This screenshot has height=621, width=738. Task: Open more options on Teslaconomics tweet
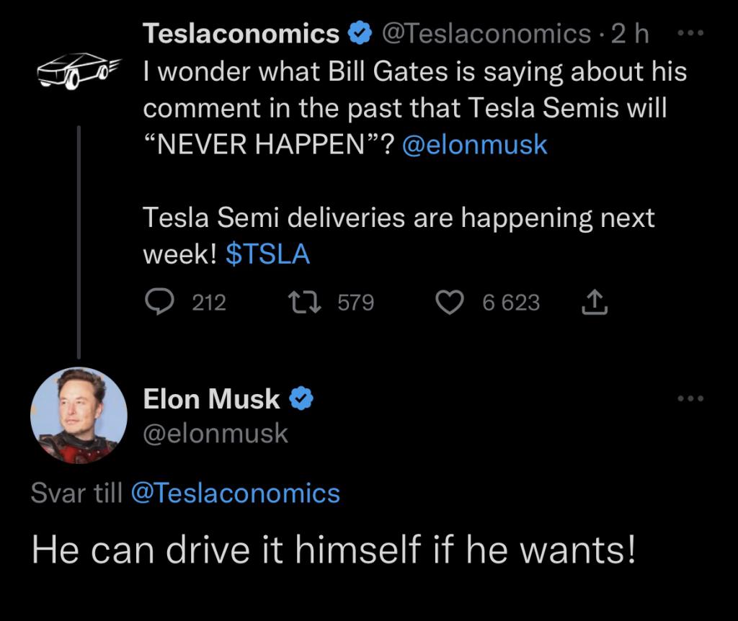click(690, 33)
